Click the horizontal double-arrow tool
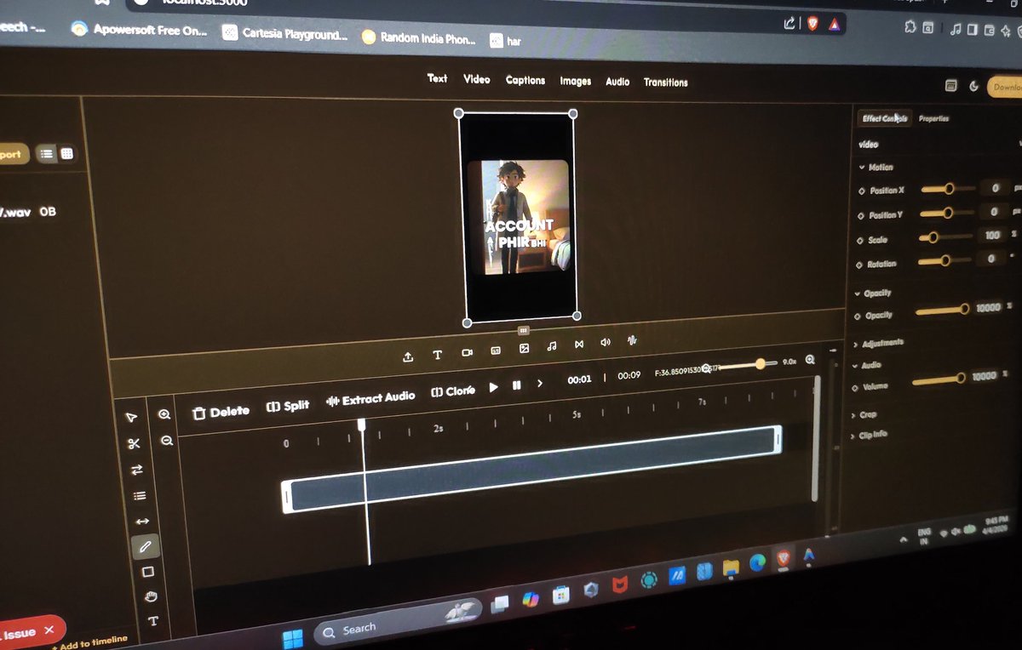Viewport: 1022px width, 650px height. click(142, 521)
